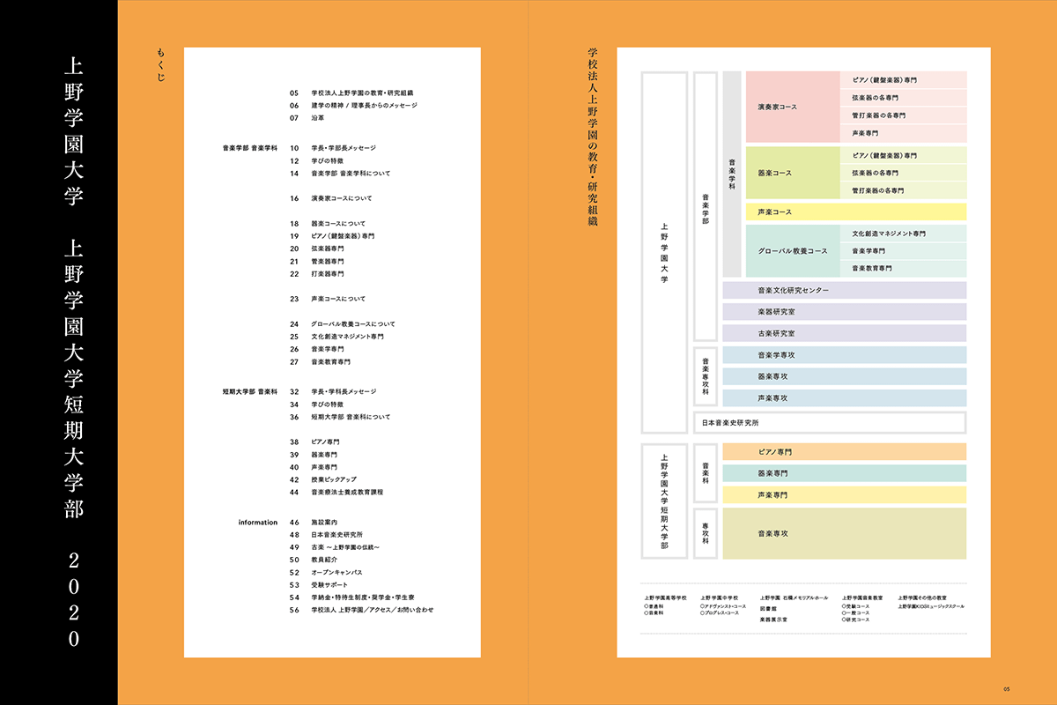1057x705 pixels.
Task: Select contents entry "10 学長・学部長メッセージ"
Action: pos(333,148)
